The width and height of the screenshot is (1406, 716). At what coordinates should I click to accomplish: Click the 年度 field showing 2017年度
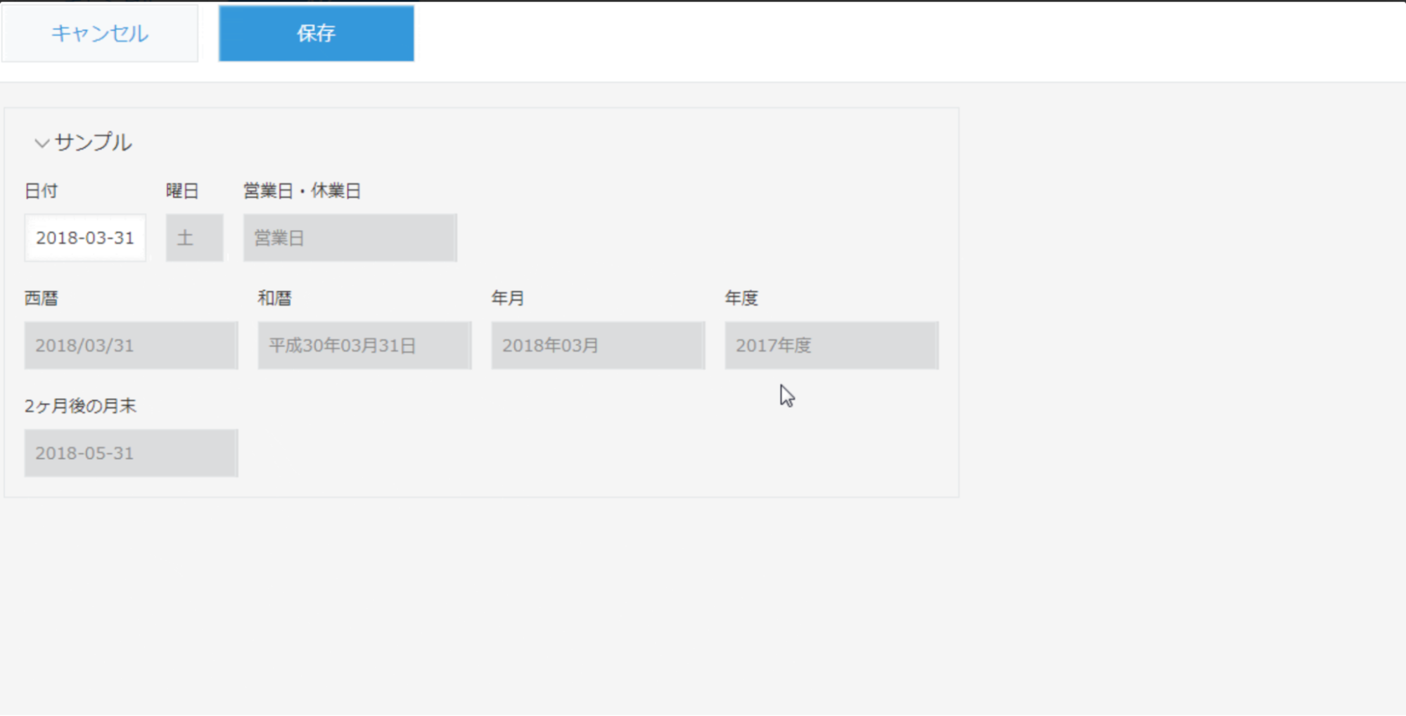pyautogui.click(x=831, y=345)
